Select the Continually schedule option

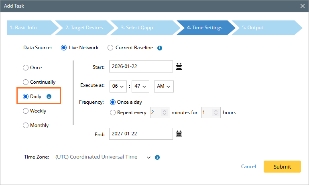[x=26, y=82]
